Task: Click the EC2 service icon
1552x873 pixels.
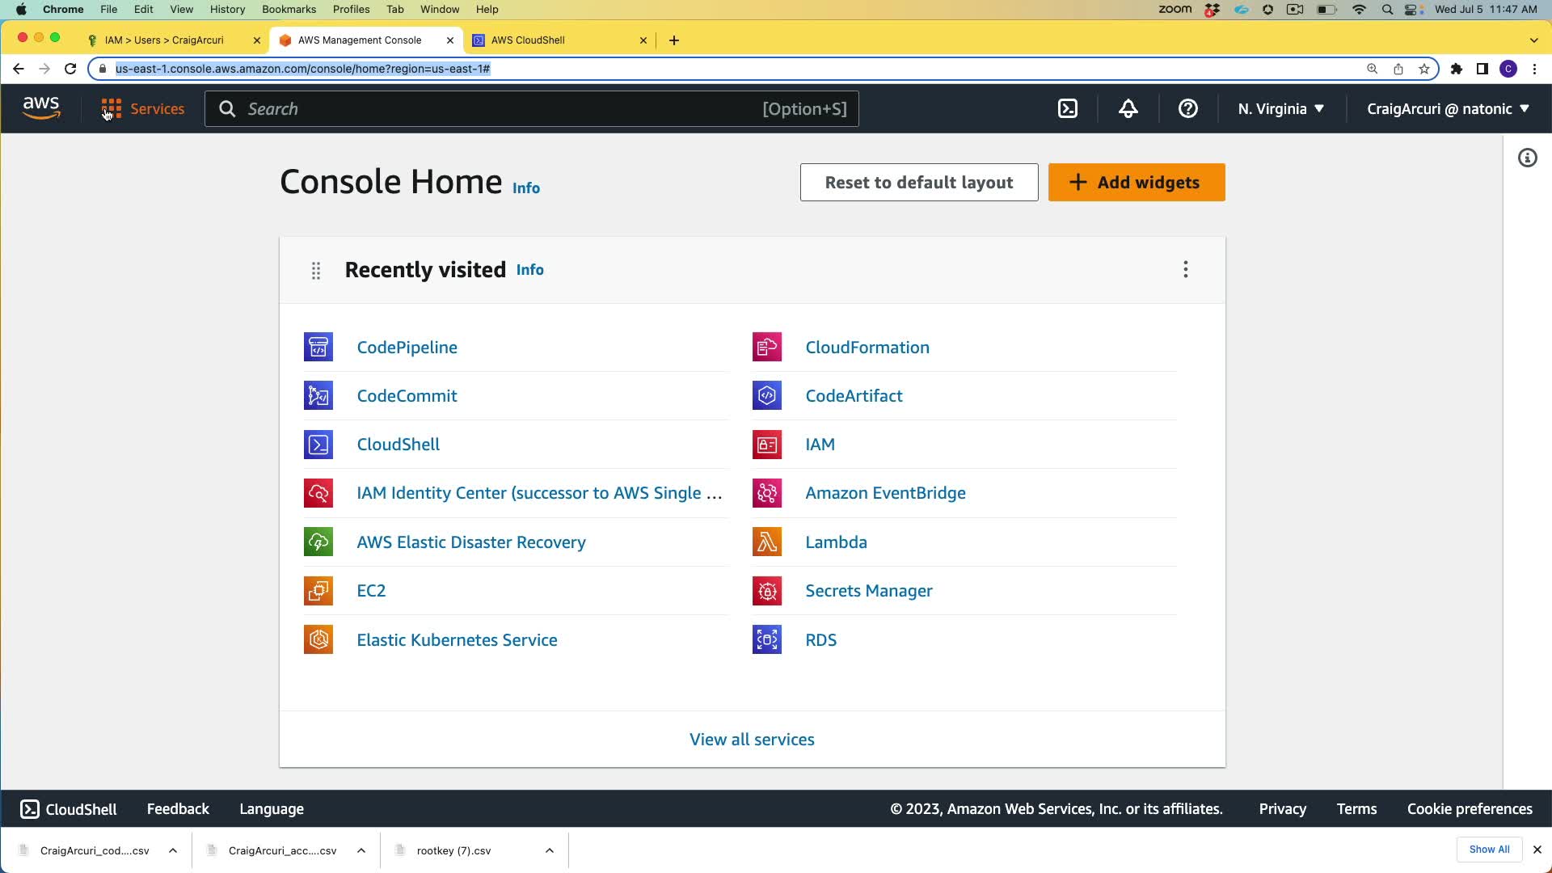Action: (x=318, y=591)
